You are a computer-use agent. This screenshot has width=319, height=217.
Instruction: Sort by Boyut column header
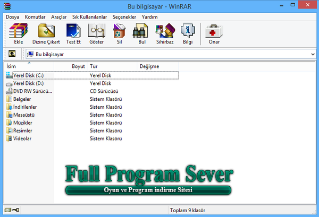pyautogui.click(x=71, y=66)
